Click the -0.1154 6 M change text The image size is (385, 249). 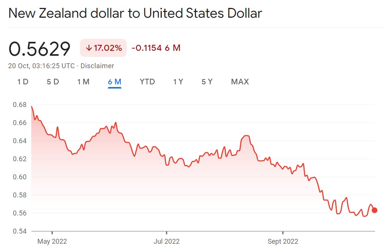tap(156, 48)
